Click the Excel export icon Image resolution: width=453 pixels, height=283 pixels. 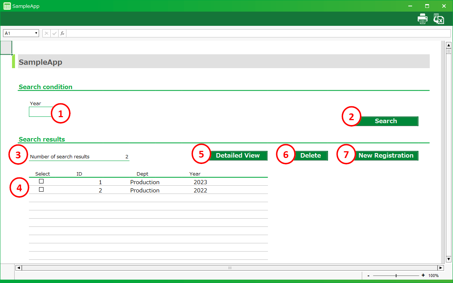click(x=439, y=19)
